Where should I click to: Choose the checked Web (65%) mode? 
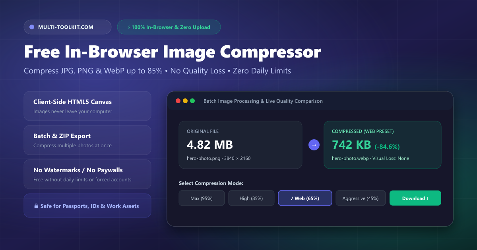click(305, 198)
